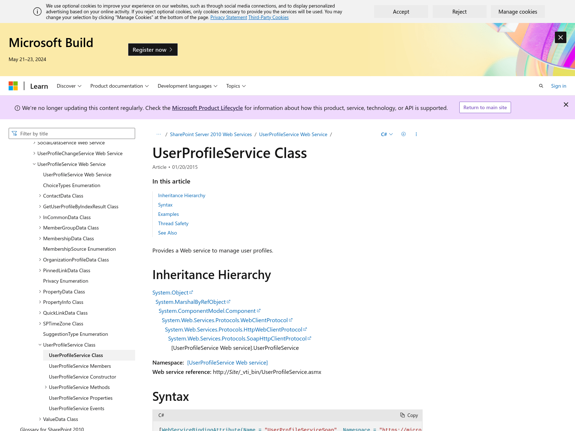Open the Microsoft Product Lifecycle link
Screen dimensions: 575x431
207,108
